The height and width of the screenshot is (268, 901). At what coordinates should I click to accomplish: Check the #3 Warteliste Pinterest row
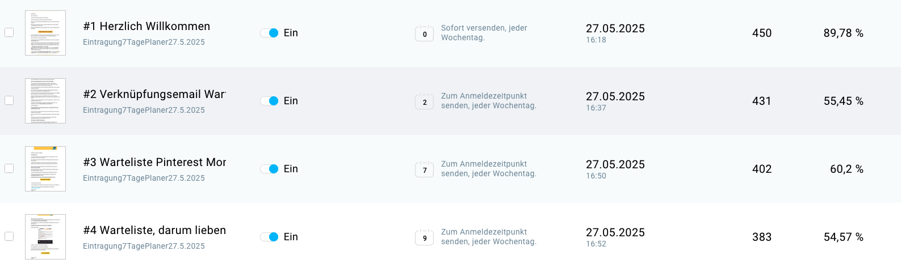pos(9,168)
